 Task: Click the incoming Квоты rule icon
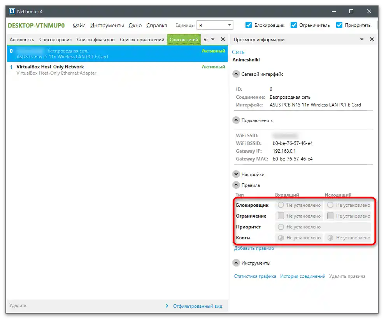click(x=281, y=237)
